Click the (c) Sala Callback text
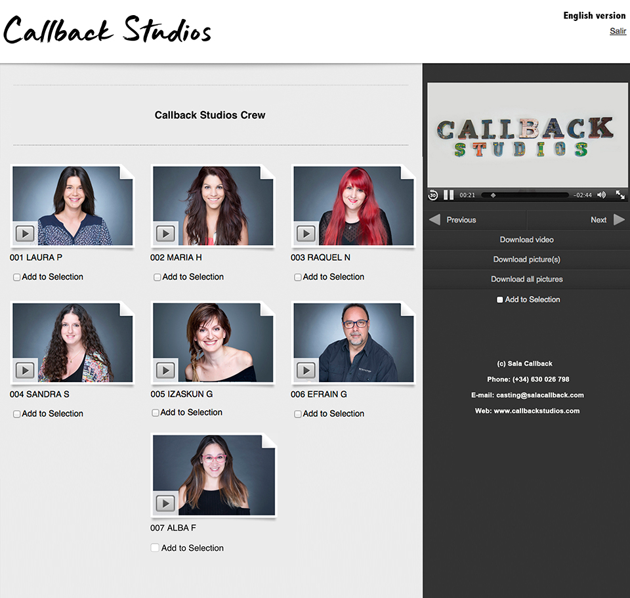 tap(524, 364)
